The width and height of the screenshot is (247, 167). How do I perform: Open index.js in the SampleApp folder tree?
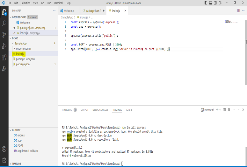[34, 54]
